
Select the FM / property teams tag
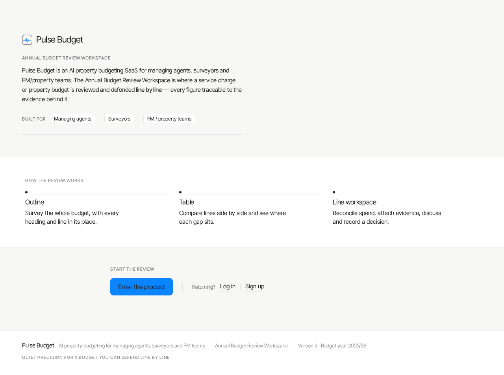point(169,119)
